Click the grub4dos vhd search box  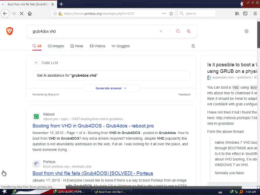point(94,31)
